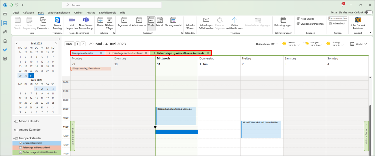Screen dimensions: 375x156
Task: Switch to Monat view
Action: pyautogui.click(x=159, y=22)
